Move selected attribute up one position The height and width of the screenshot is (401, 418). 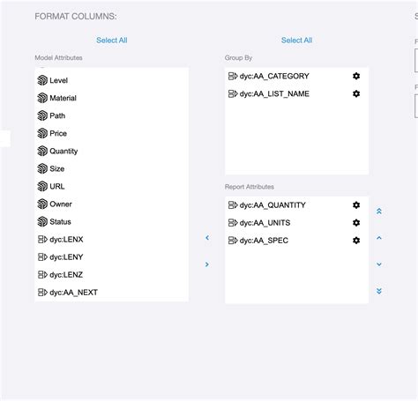pyautogui.click(x=379, y=238)
